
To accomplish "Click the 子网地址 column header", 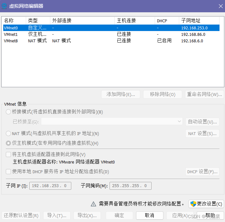I will (x=199, y=21).
